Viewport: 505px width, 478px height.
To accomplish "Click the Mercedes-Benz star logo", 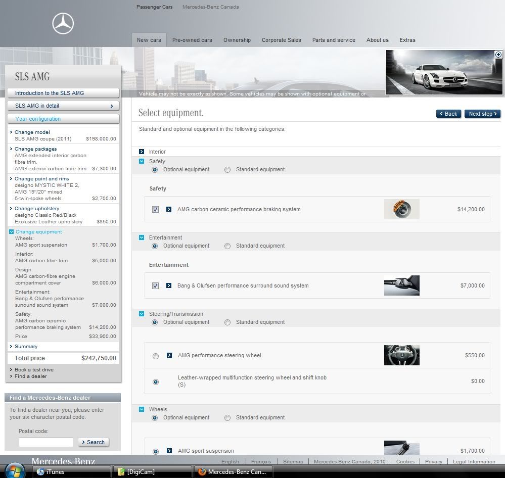I will click(x=63, y=24).
